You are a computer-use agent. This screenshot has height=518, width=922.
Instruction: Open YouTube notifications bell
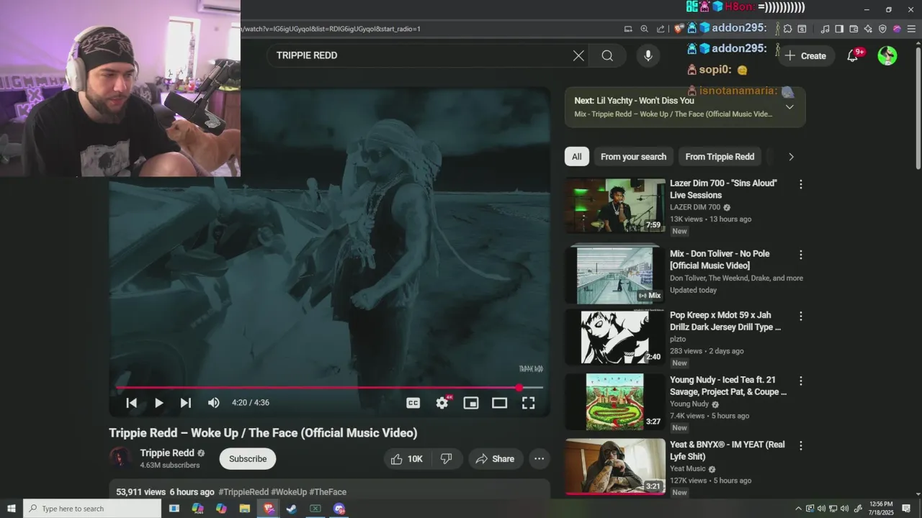point(853,55)
